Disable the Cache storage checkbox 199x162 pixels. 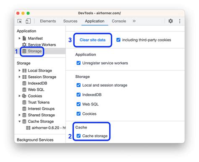point(79,136)
